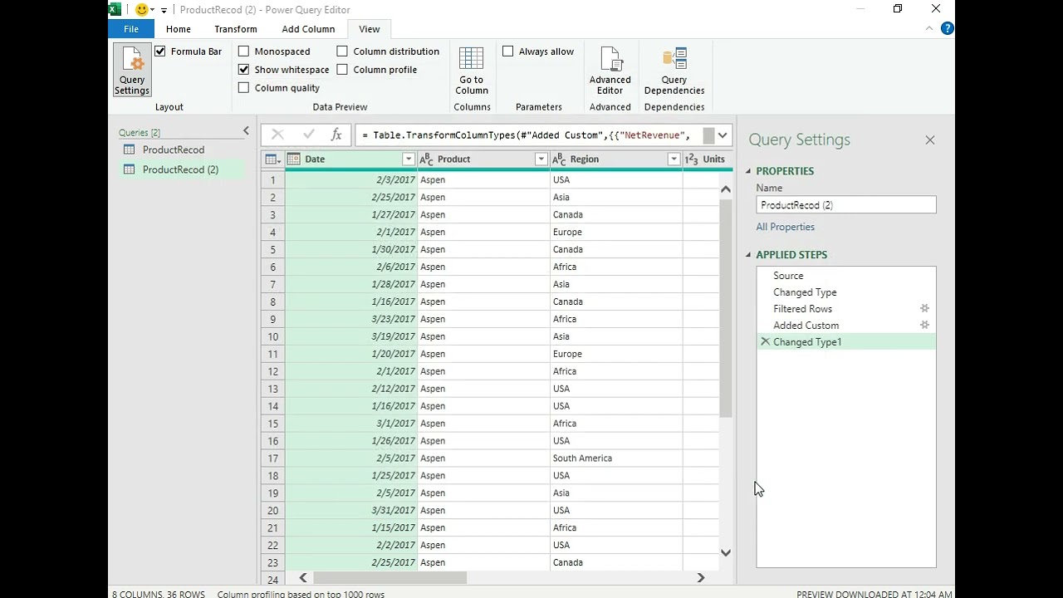Collapse the PROPERTIES section
The width and height of the screenshot is (1063, 598).
(x=748, y=171)
